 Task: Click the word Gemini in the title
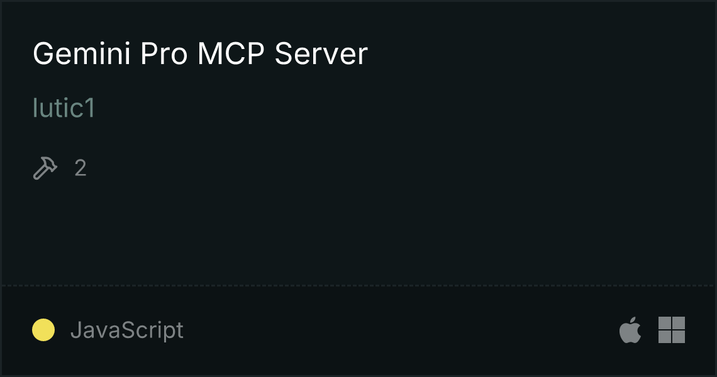[82, 54]
